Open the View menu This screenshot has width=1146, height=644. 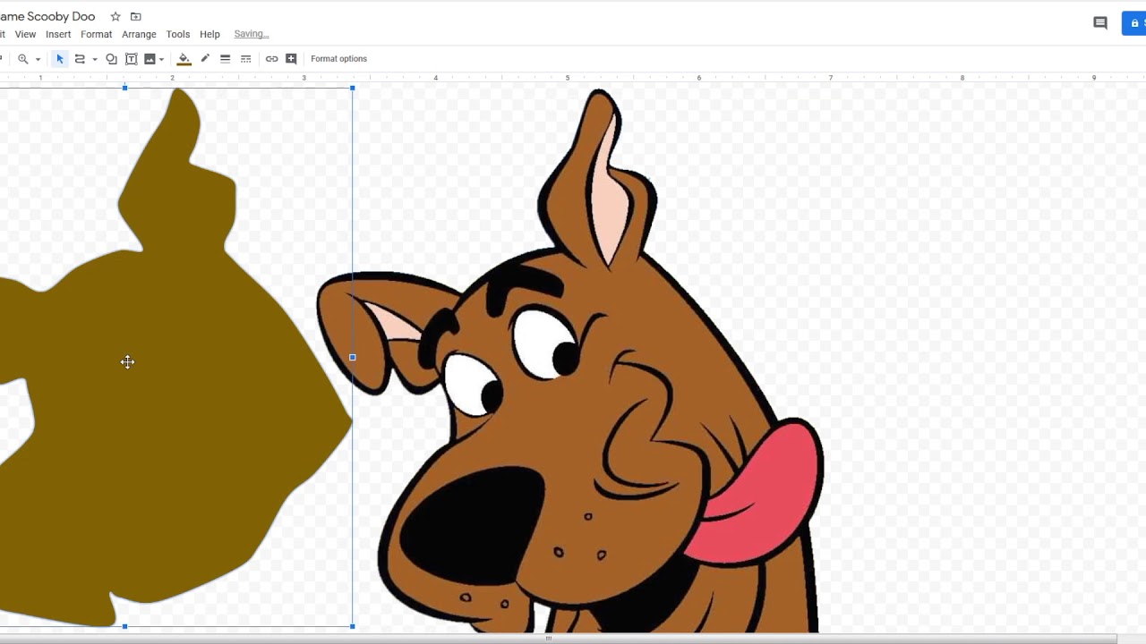pyautogui.click(x=25, y=34)
